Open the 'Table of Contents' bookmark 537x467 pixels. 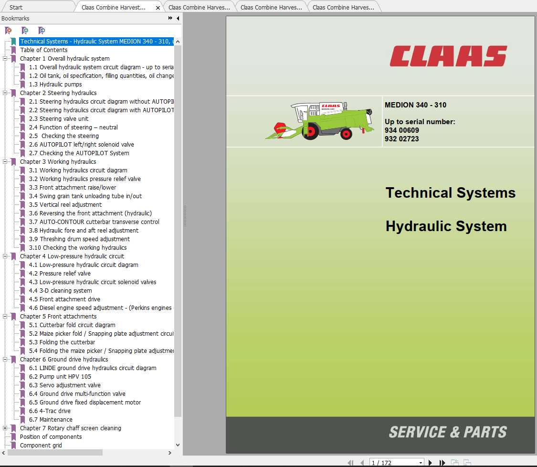[x=43, y=50]
